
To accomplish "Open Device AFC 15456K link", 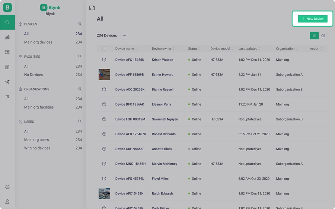I will 130,60.
